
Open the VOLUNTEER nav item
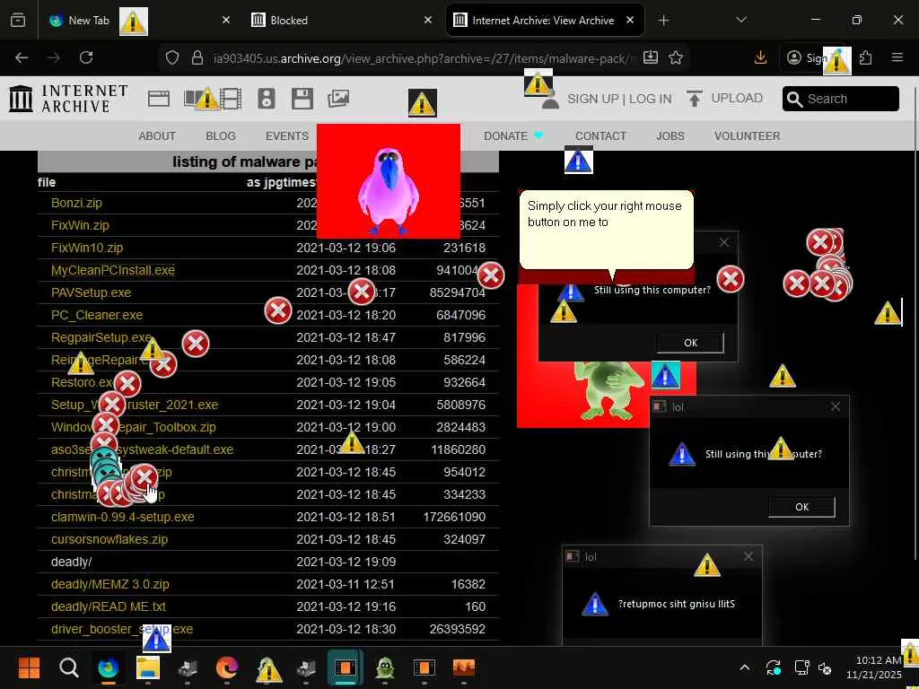pos(748,136)
